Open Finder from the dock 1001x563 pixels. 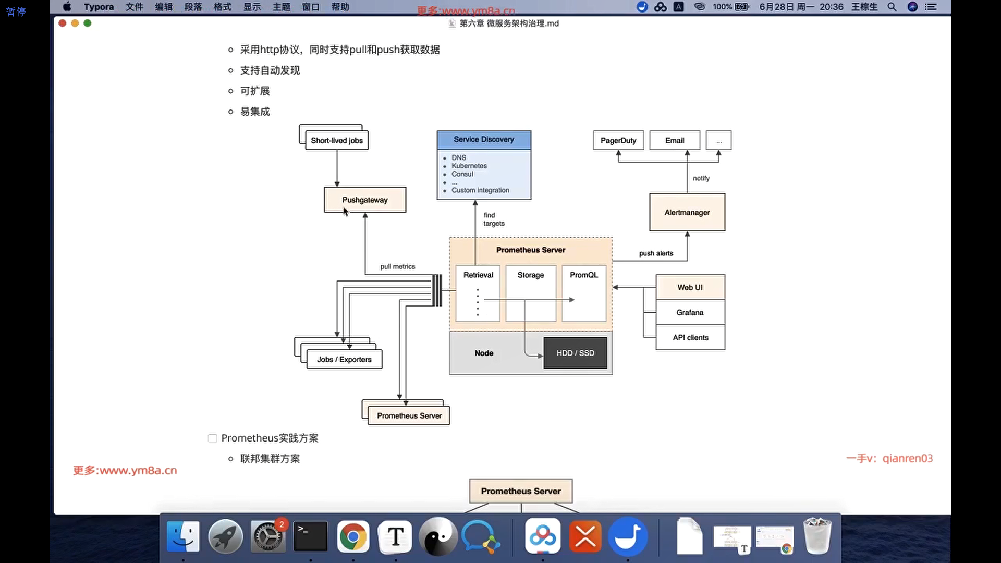[x=183, y=536]
